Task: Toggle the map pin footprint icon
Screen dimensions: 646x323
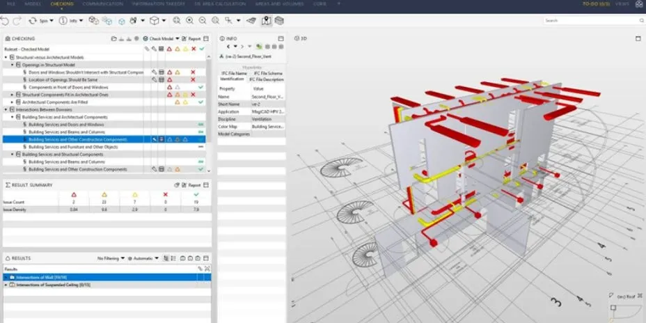Action: click(x=266, y=20)
